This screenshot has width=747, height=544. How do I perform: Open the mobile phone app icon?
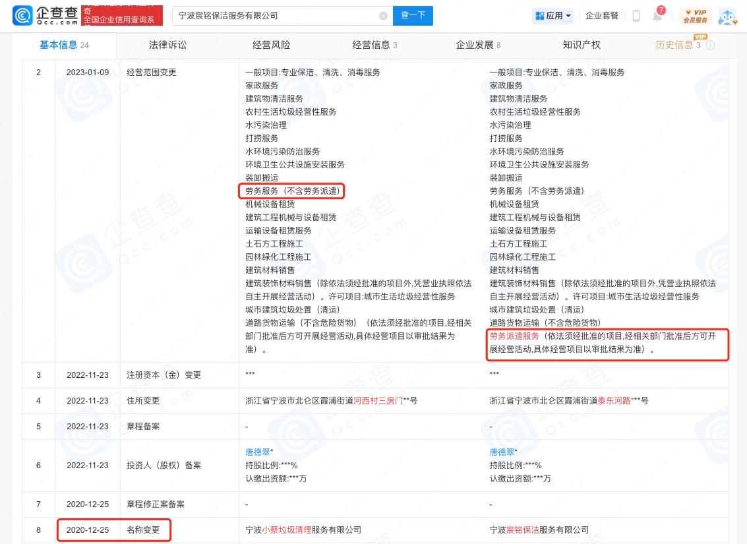click(x=636, y=16)
